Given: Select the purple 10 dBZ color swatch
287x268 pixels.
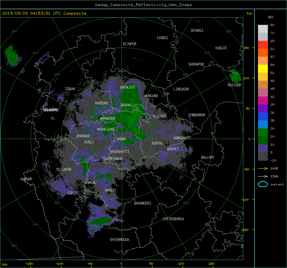Looking at the screenshot, I should pos(263,148).
